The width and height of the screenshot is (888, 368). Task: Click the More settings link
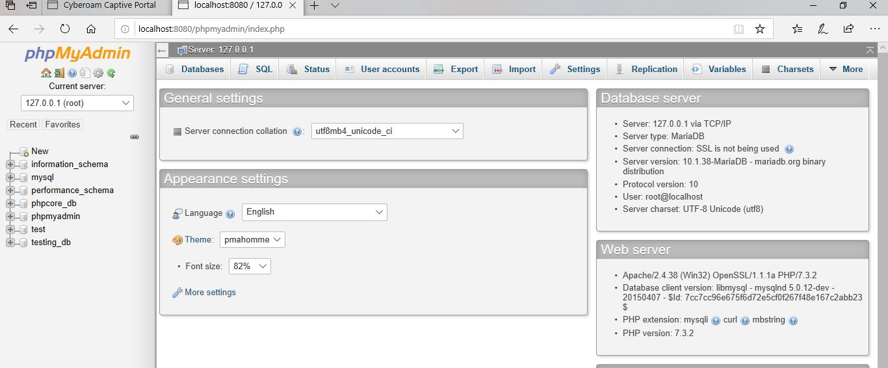pyautogui.click(x=210, y=293)
